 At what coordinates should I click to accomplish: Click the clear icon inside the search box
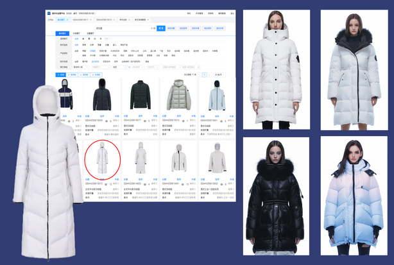153,28
